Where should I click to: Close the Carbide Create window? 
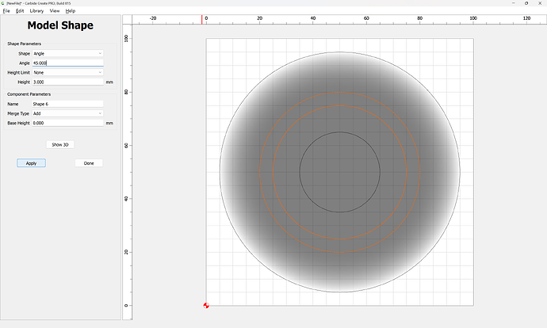540,3
